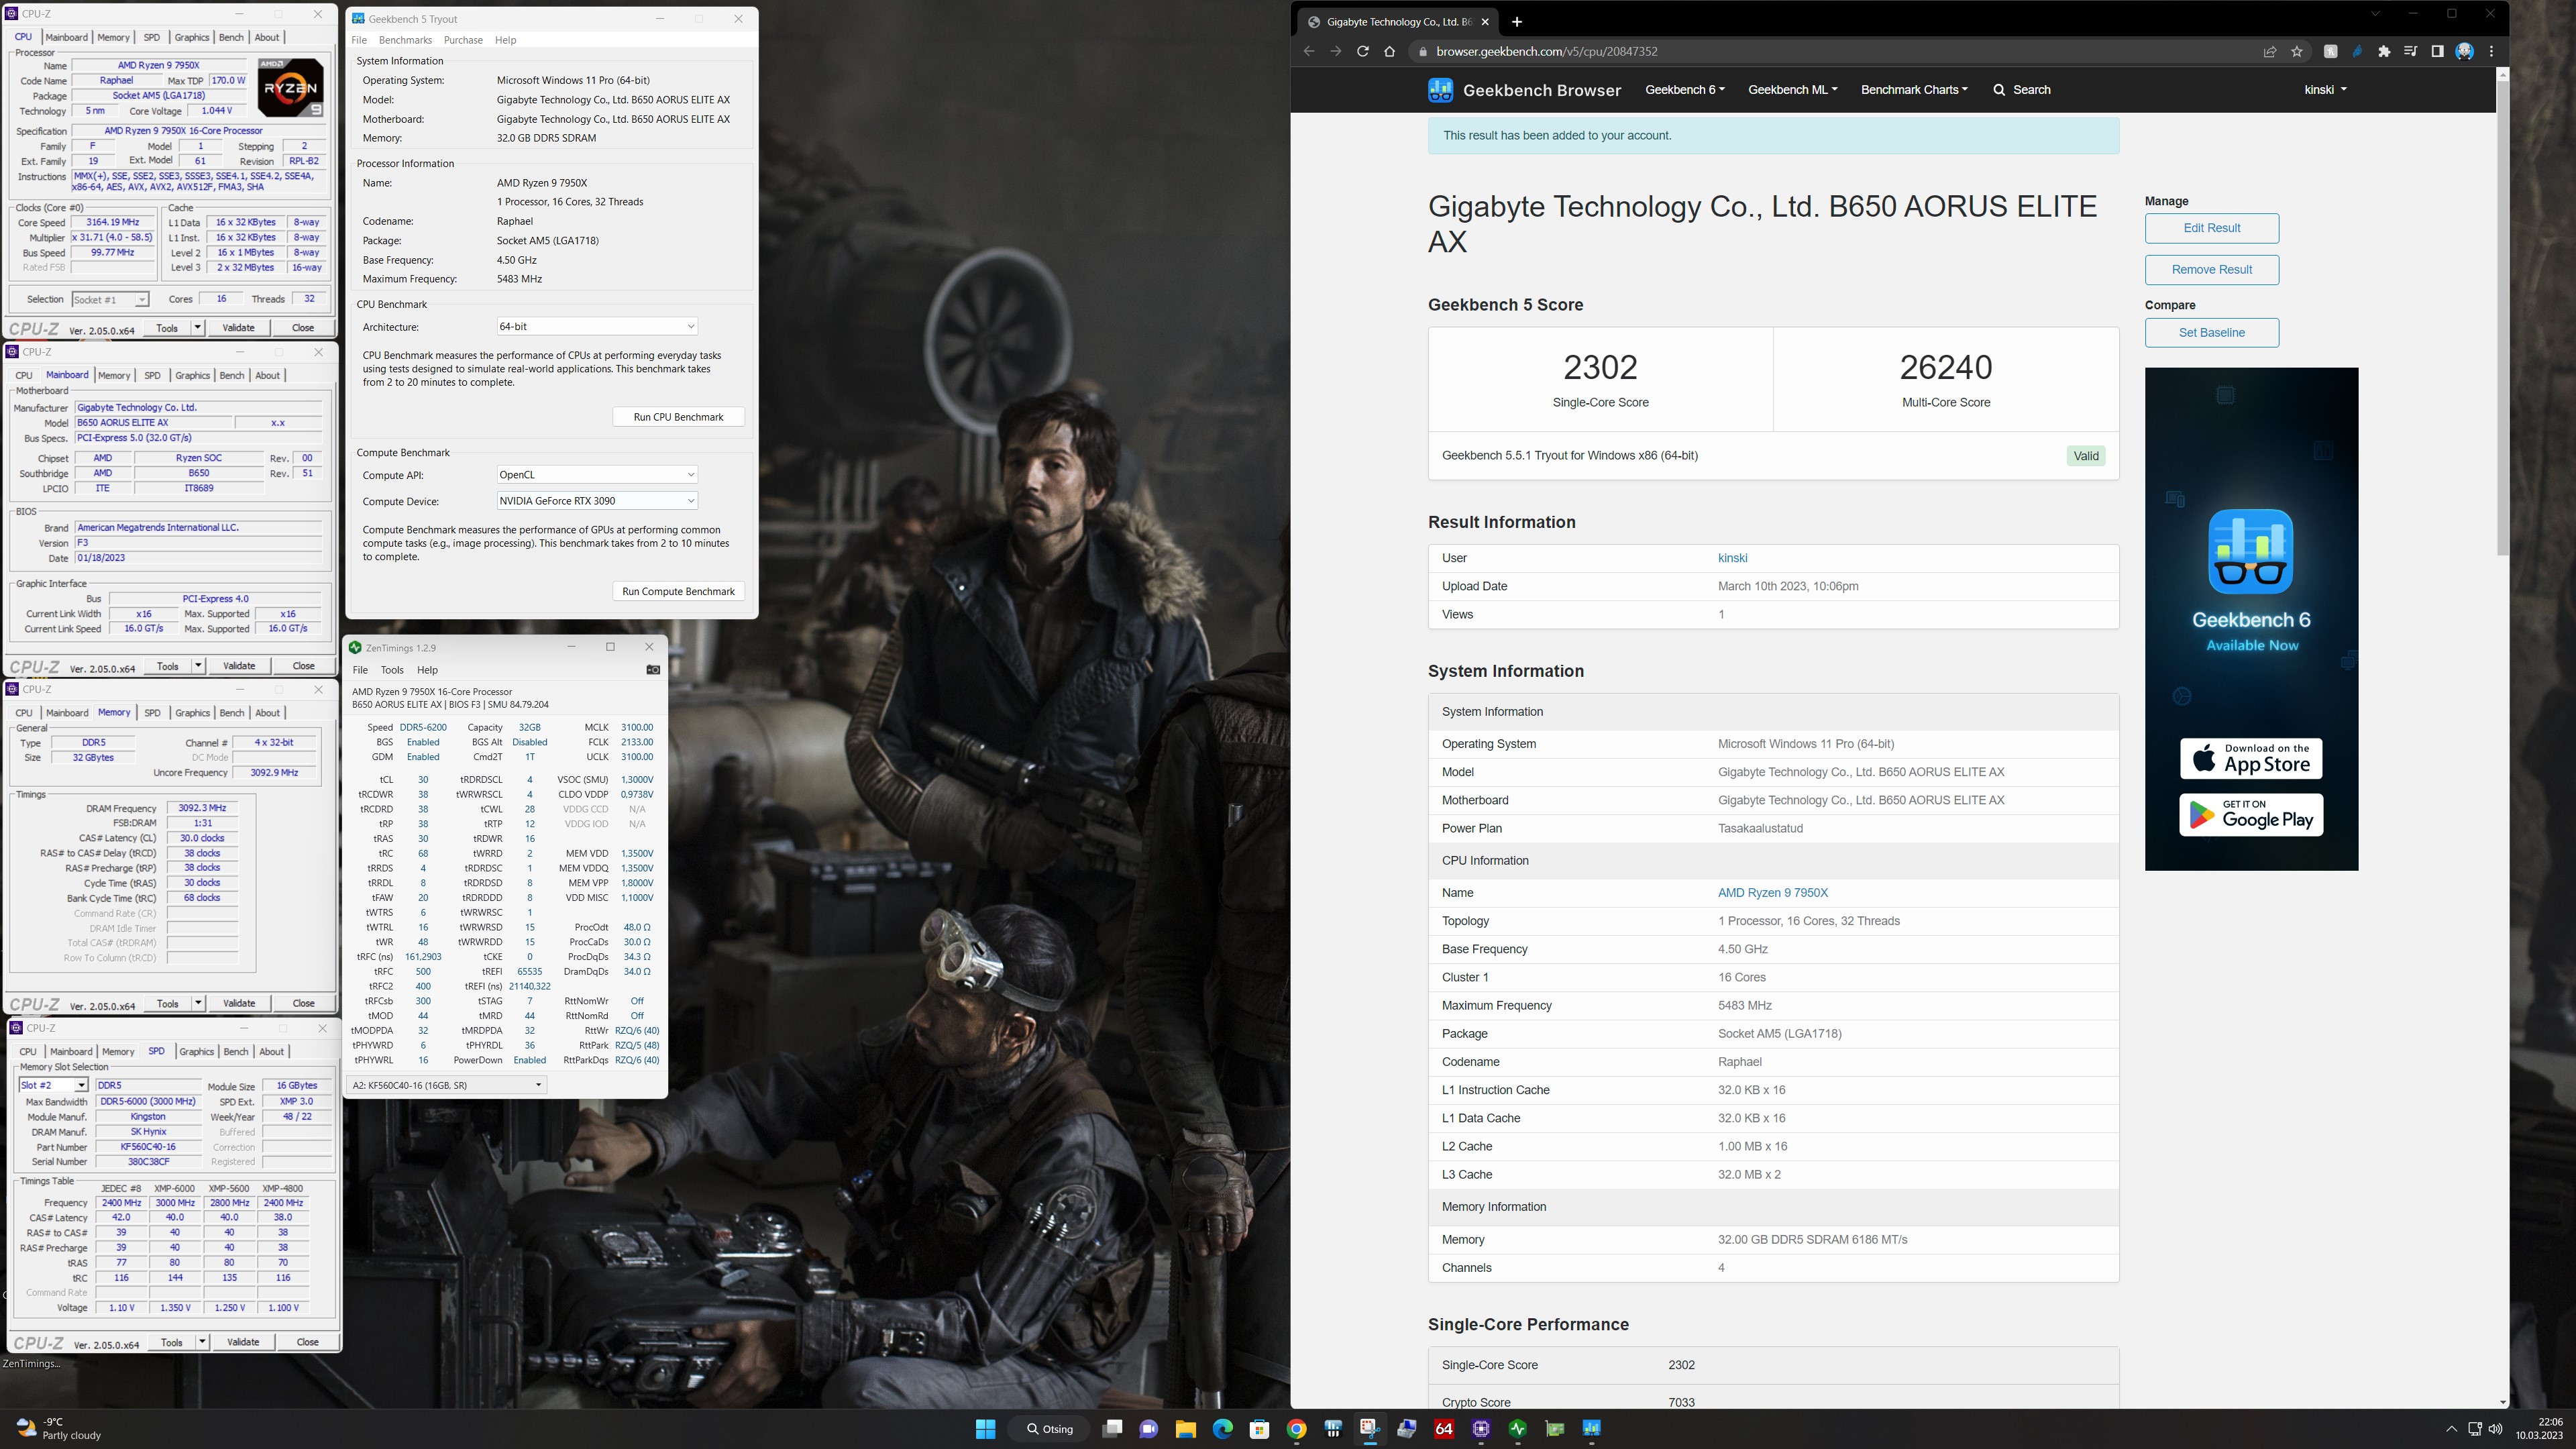This screenshot has height=1449, width=2576.
Task: Click the ZenTimings screenshot camera icon
Action: click(653, 670)
